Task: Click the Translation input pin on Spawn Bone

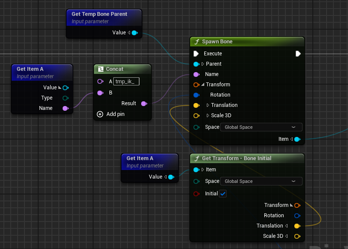Action: click(x=196, y=105)
